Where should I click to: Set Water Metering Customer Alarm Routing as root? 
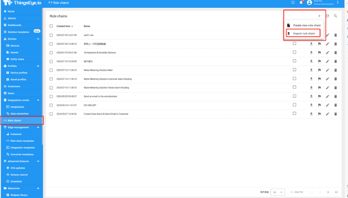pyautogui.click(x=319, y=79)
